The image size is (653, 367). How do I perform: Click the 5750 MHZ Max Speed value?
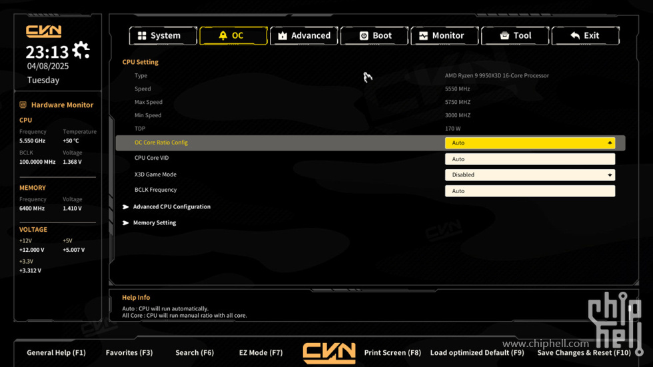point(458,103)
